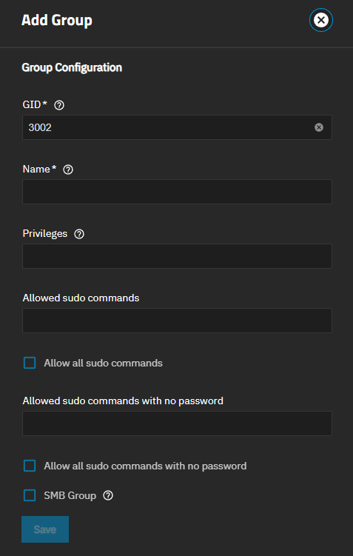This screenshot has width=353, height=556.
Task: Check Allow all sudo commands with no password
Action: coord(30,466)
